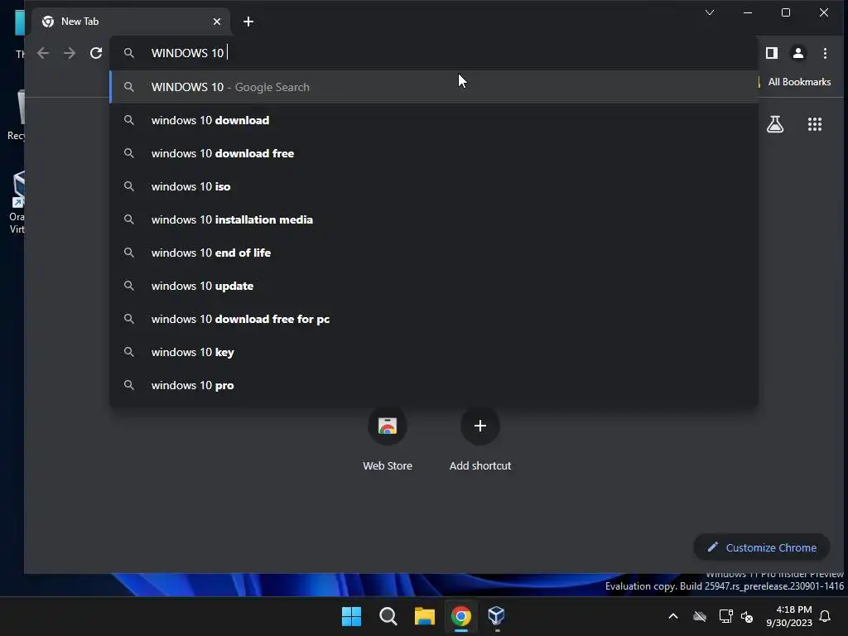This screenshot has height=636, width=848.
Task: Click the Chrome taskbar icon
Action: (460, 616)
